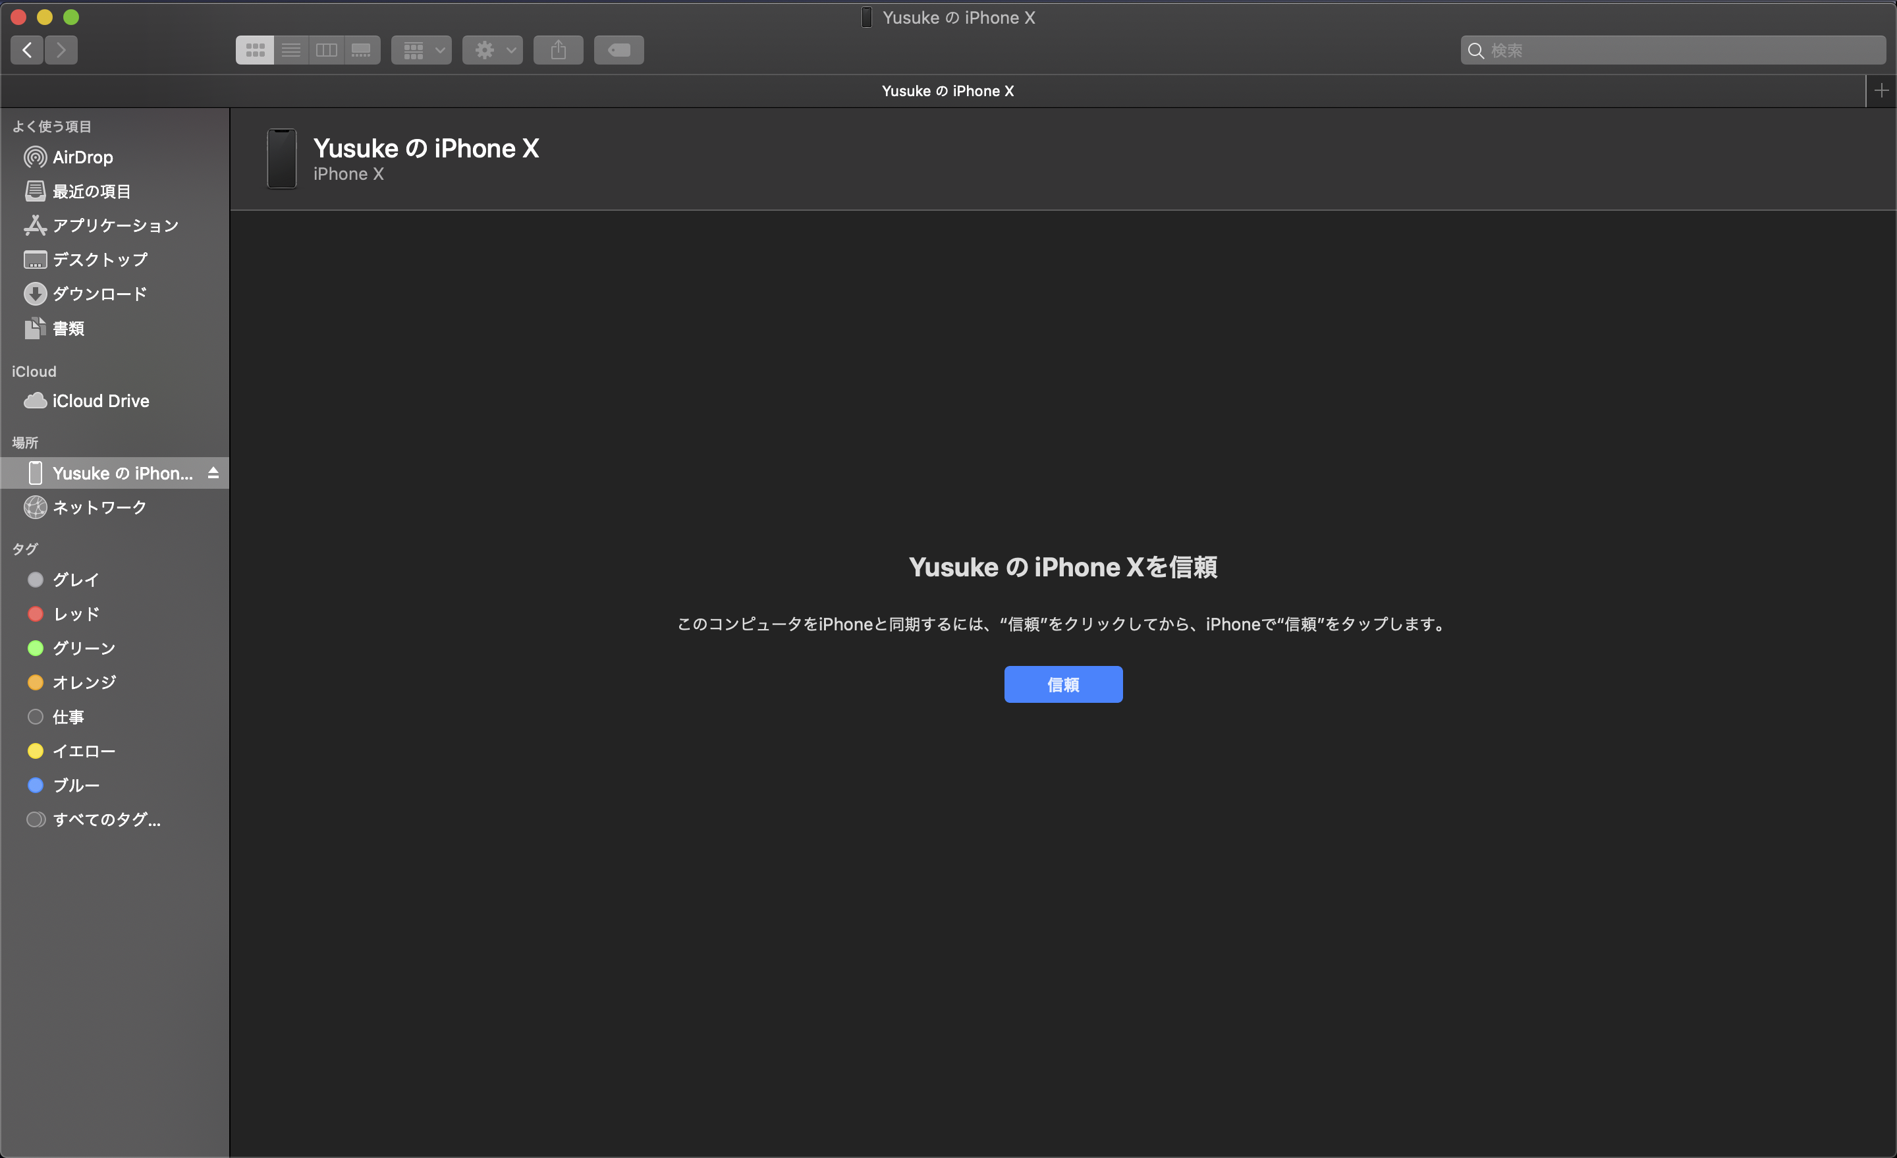The image size is (1897, 1158).
Task: Select Yusuke の iPhone in sidebar
Action: point(115,473)
